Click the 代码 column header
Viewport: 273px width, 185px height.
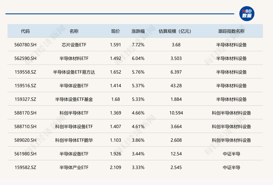tap(25, 31)
